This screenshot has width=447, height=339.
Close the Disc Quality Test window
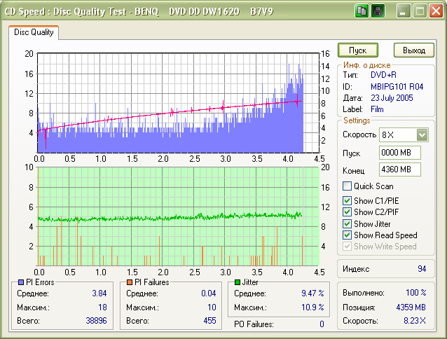[435, 11]
